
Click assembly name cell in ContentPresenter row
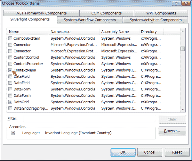pyautogui.click(x=116, y=64)
